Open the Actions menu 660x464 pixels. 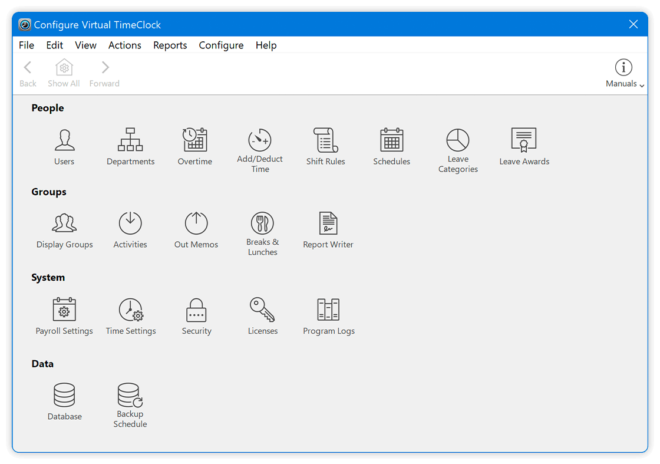tap(124, 45)
